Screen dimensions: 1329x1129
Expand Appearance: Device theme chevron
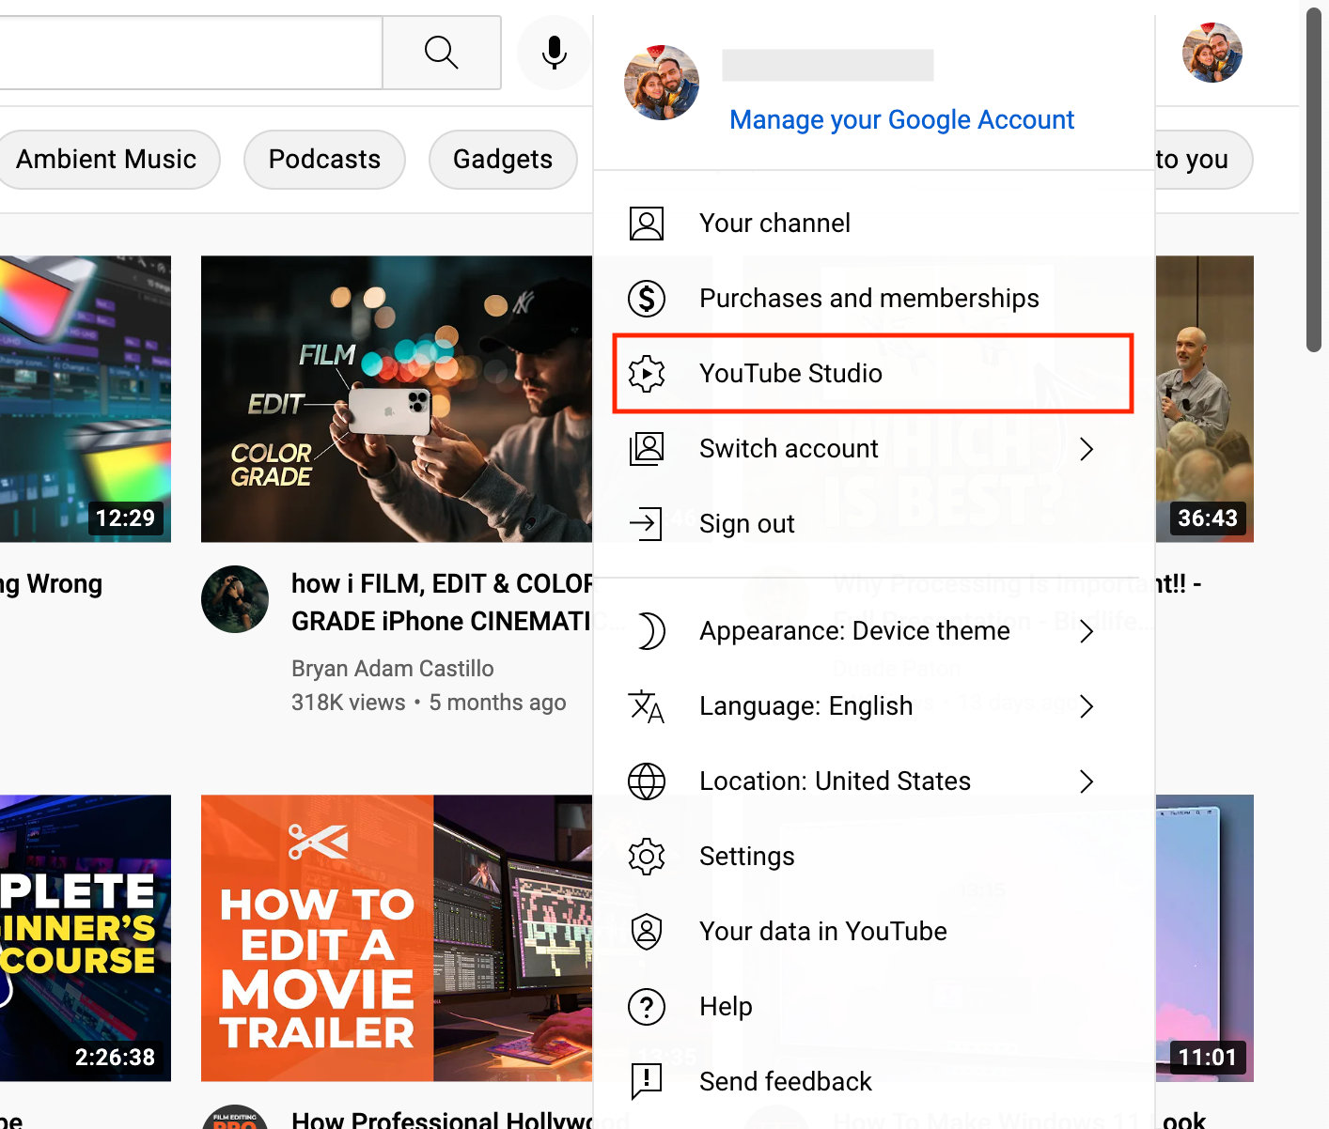tap(1087, 631)
